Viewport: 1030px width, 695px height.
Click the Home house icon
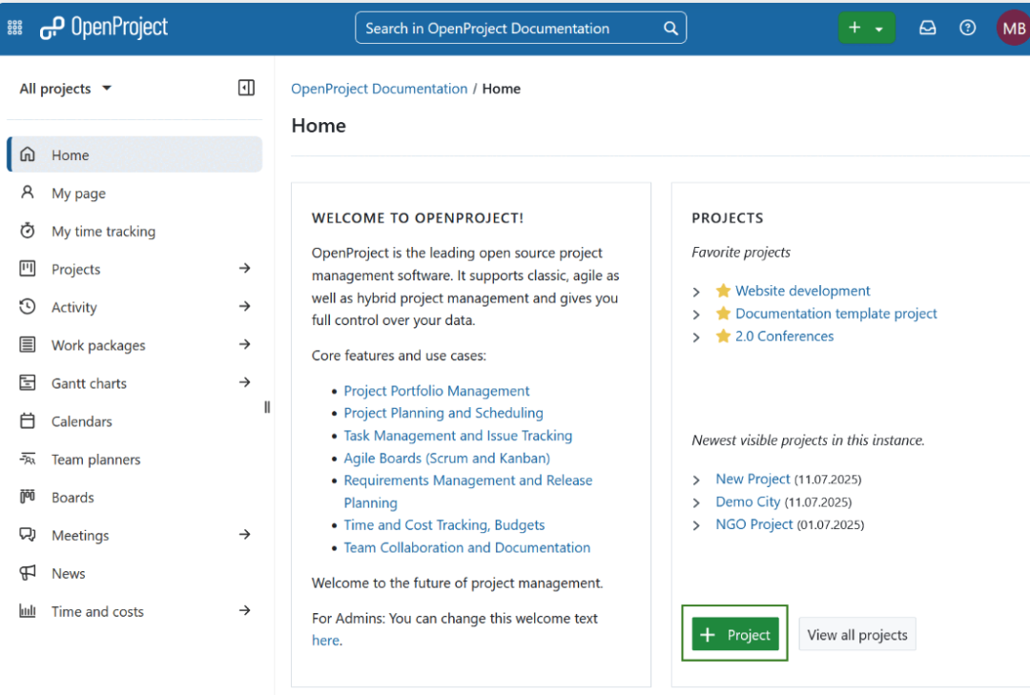(x=28, y=154)
